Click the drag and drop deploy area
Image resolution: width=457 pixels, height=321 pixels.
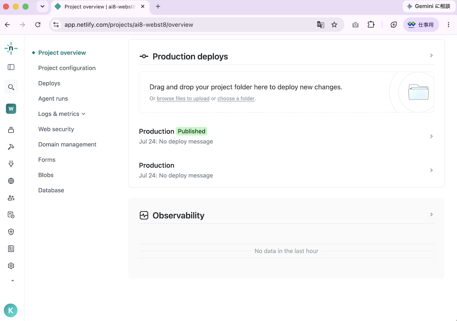tap(286, 92)
